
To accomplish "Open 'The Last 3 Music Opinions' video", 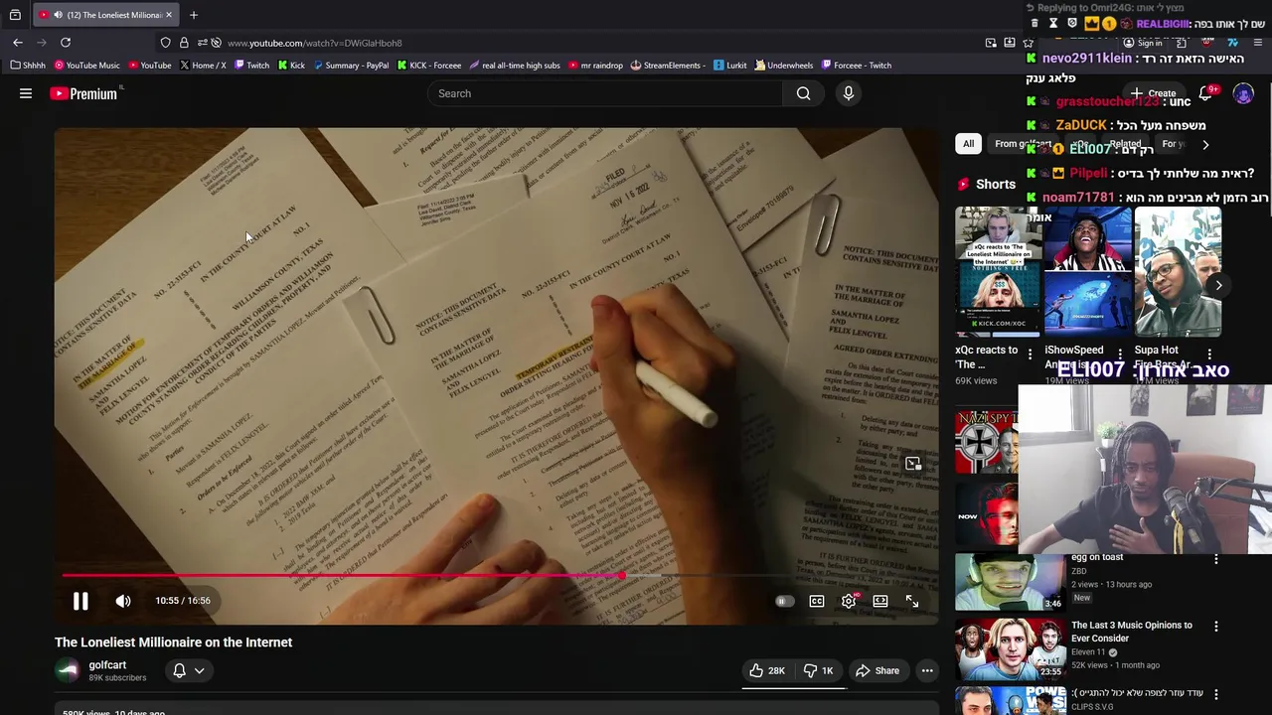I will click(1009, 648).
